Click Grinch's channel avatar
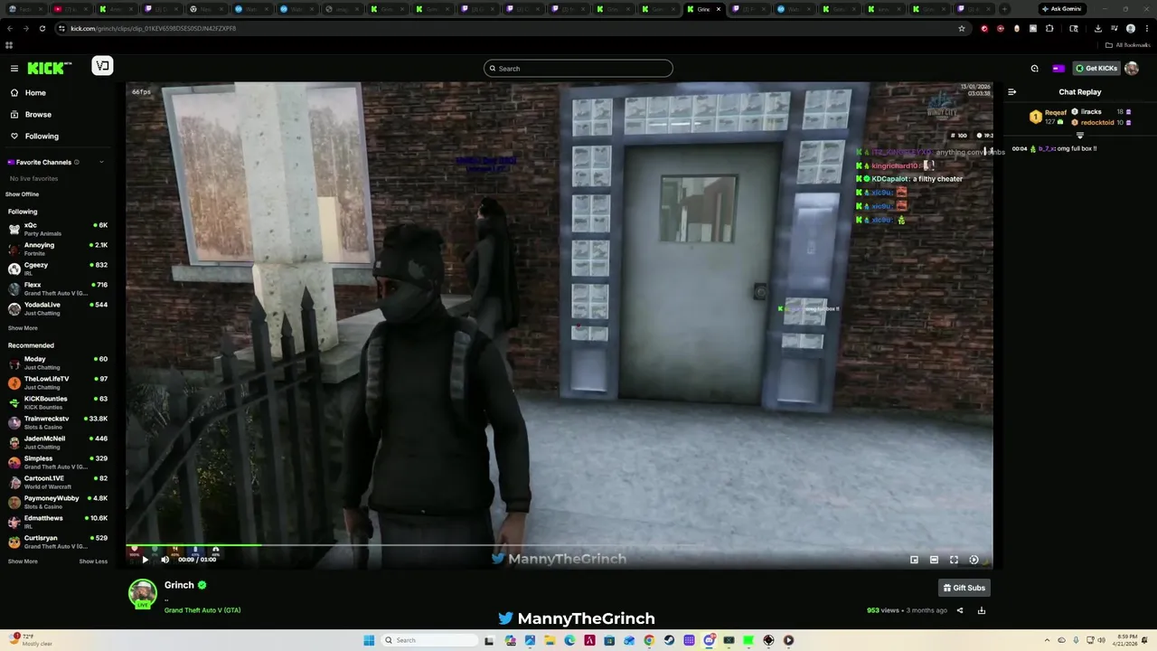Image resolution: width=1157 pixels, height=651 pixels. pos(142,594)
